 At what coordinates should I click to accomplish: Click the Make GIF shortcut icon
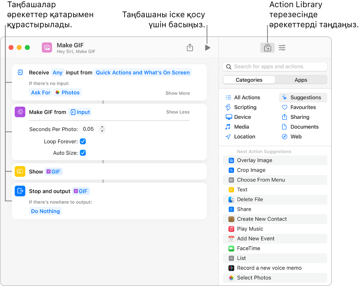pyautogui.click(x=47, y=48)
